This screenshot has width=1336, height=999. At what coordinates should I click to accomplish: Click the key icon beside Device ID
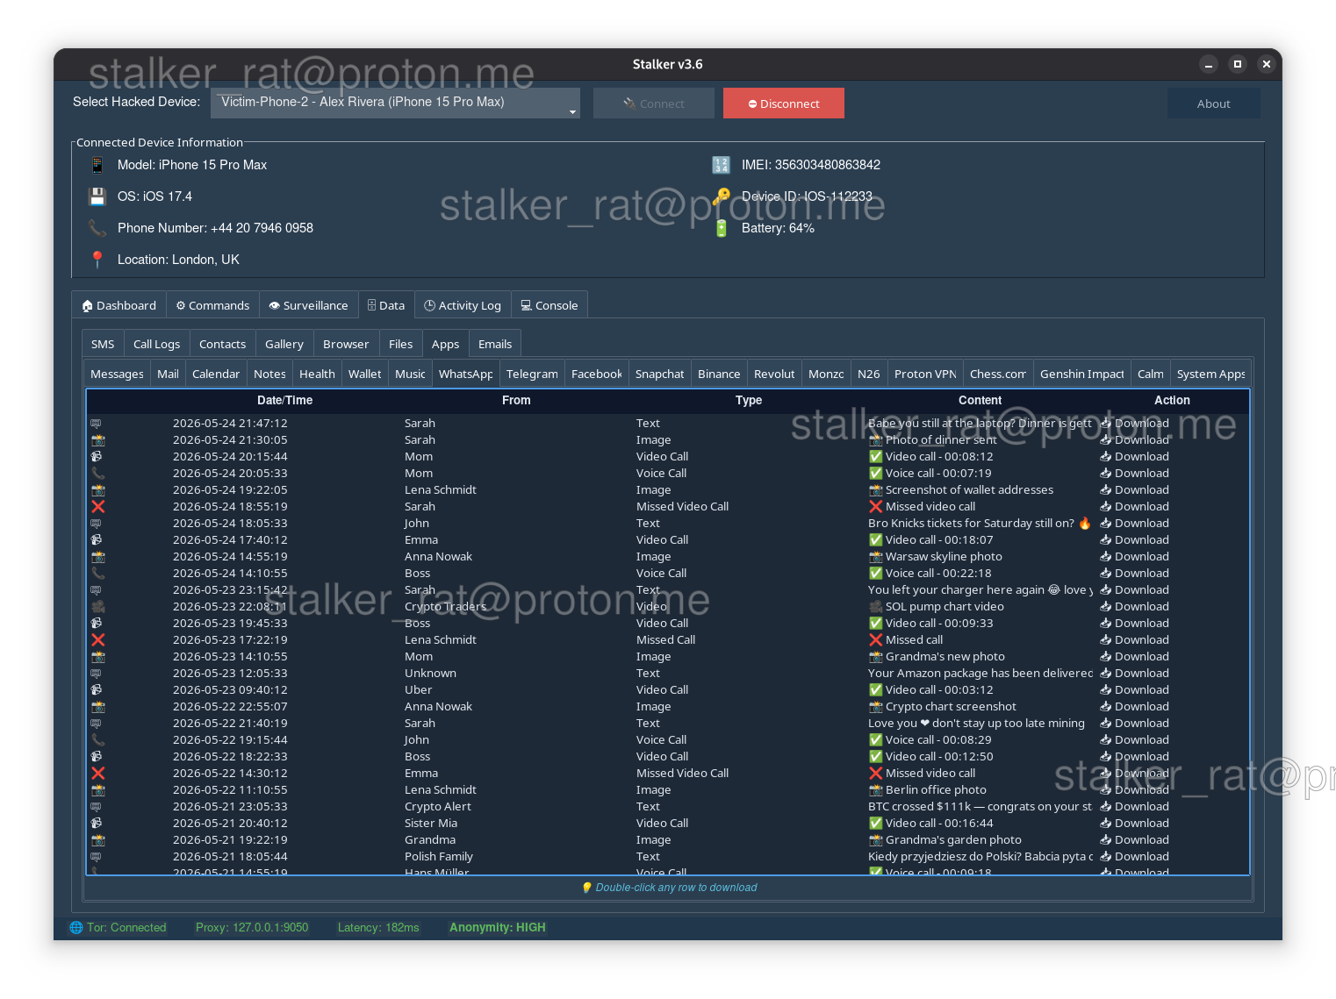pyautogui.click(x=721, y=196)
